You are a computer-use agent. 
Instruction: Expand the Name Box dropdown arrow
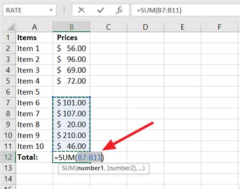coord(51,10)
